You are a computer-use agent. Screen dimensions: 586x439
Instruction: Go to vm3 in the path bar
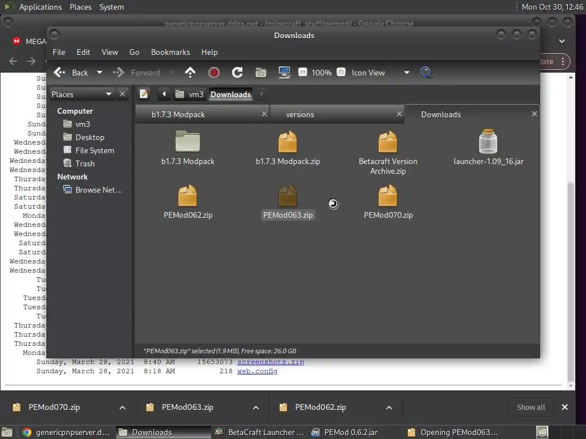click(x=189, y=94)
